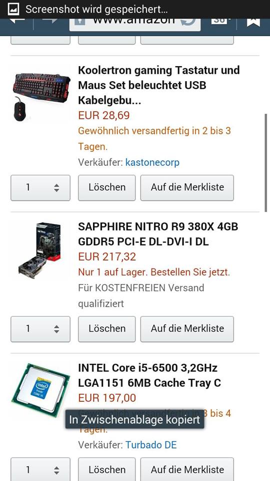Move SAPPHIRE NITRO card to the Merkliste
The width and height of the screenshot is (270, 481).
coord(187,329)
